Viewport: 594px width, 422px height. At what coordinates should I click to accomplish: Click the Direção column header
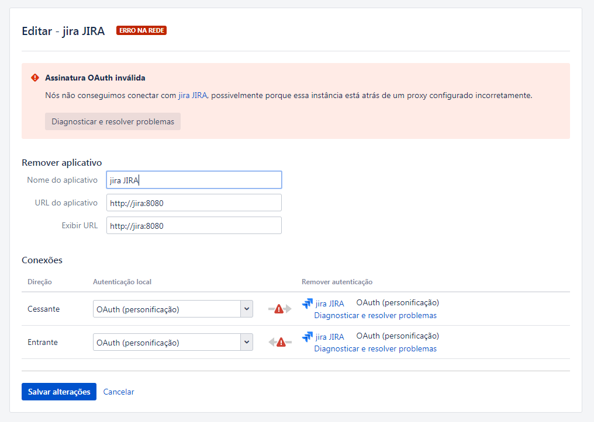[x=40, y=282]
